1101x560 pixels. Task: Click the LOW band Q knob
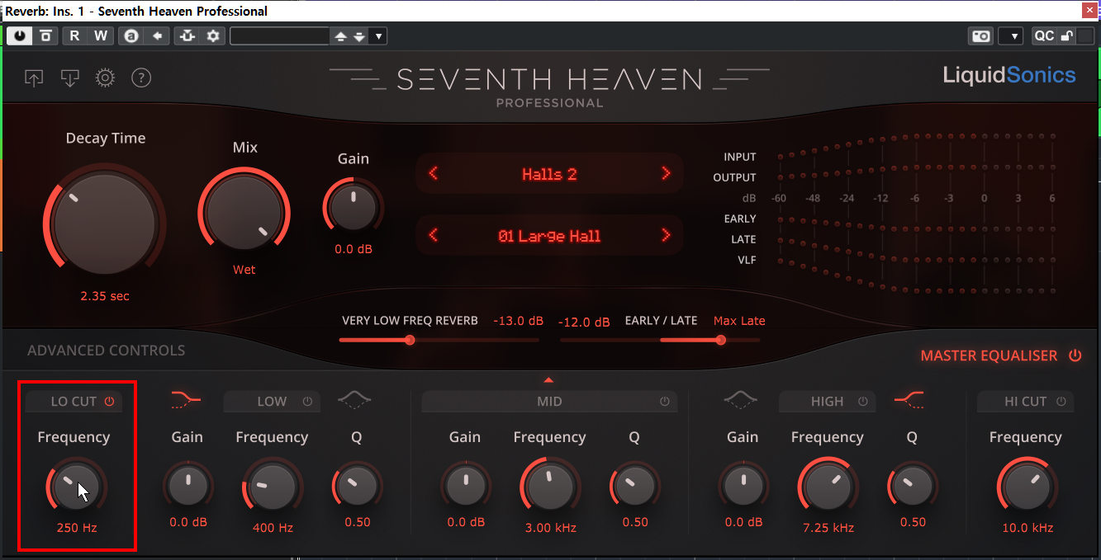(356, 486)
